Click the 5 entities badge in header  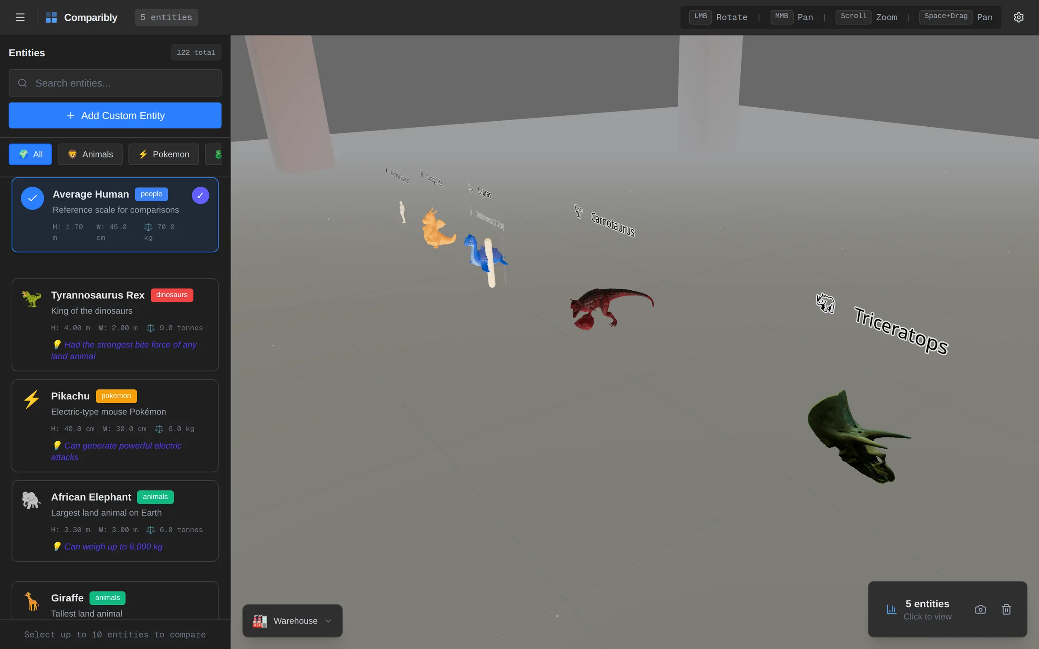click(x=166, y=17)
